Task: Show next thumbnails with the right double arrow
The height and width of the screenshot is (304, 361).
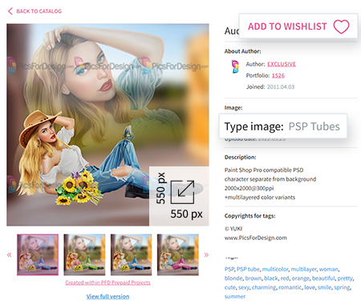Action: 206,254
